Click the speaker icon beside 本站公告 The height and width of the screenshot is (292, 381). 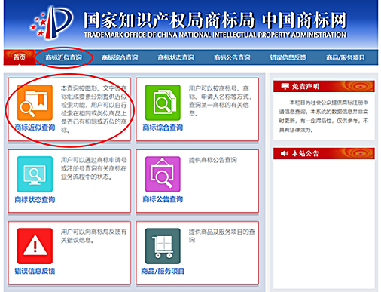click(285, 153)
